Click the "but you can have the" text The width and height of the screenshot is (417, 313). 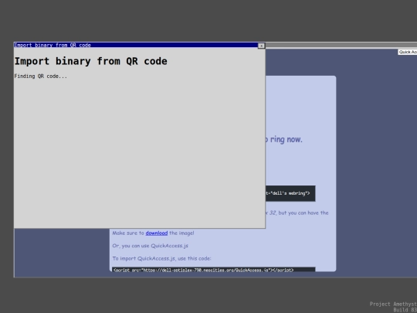pyautogui.click(x=303, y=213)
